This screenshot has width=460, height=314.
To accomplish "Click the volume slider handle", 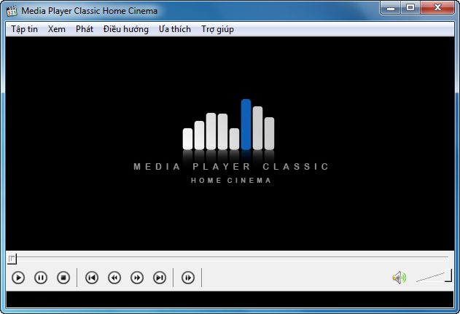I will (x=448, y=275).
